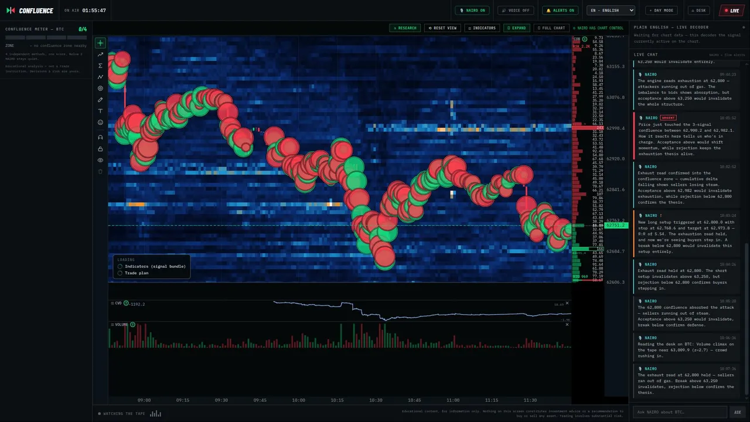
Task: Click the current price label 62751.2
Action: click(x=616, y=225)
